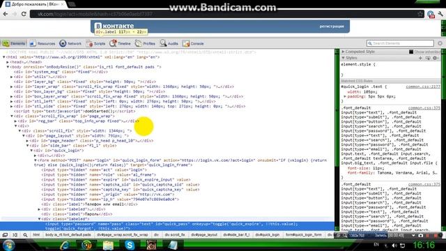This screenshot has width=446, height=251.
Task: Expand the div id="reg_bar" node
Action: pos(15,121)
